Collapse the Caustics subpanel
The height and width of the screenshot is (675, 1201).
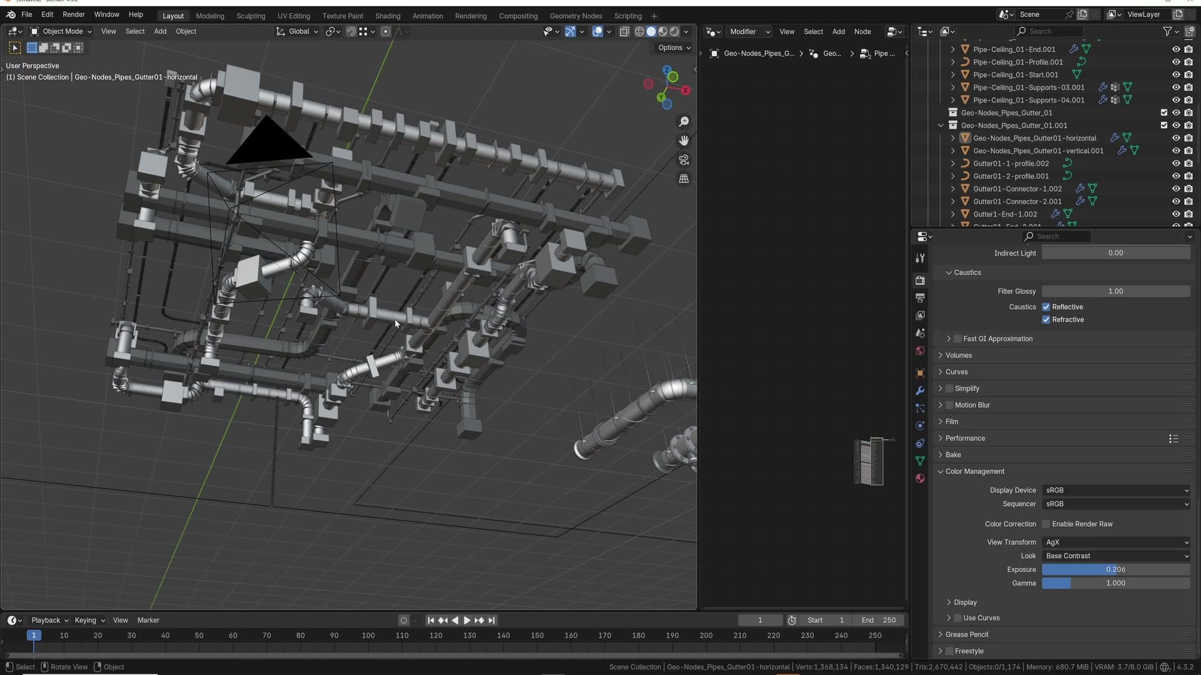coord(949,272)
